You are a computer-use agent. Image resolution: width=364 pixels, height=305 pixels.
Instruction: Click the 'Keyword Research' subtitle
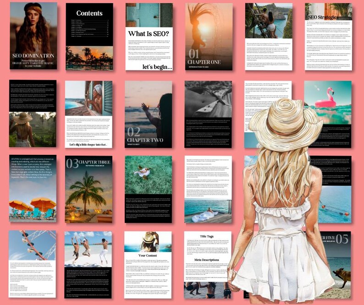[95, 166]
